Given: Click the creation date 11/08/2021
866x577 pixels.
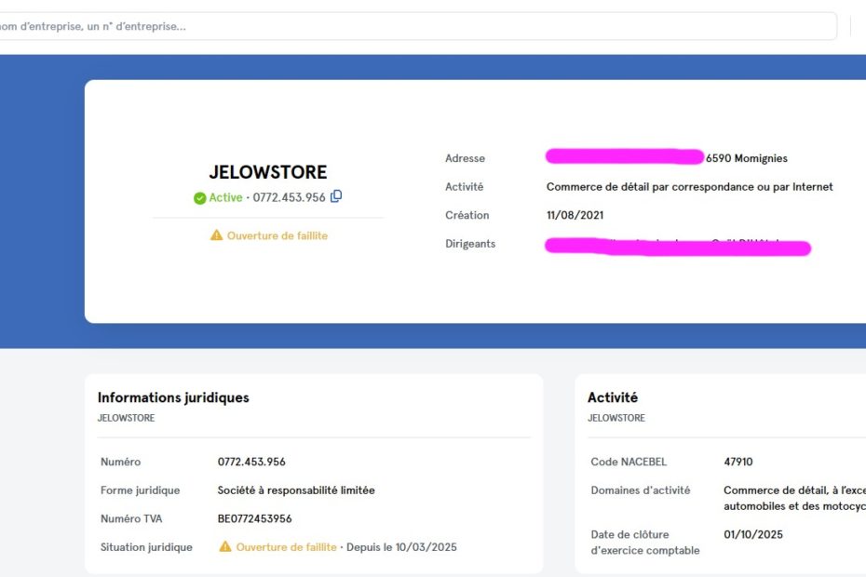Looking at the screenshot, I should click(x=575, y=215).
